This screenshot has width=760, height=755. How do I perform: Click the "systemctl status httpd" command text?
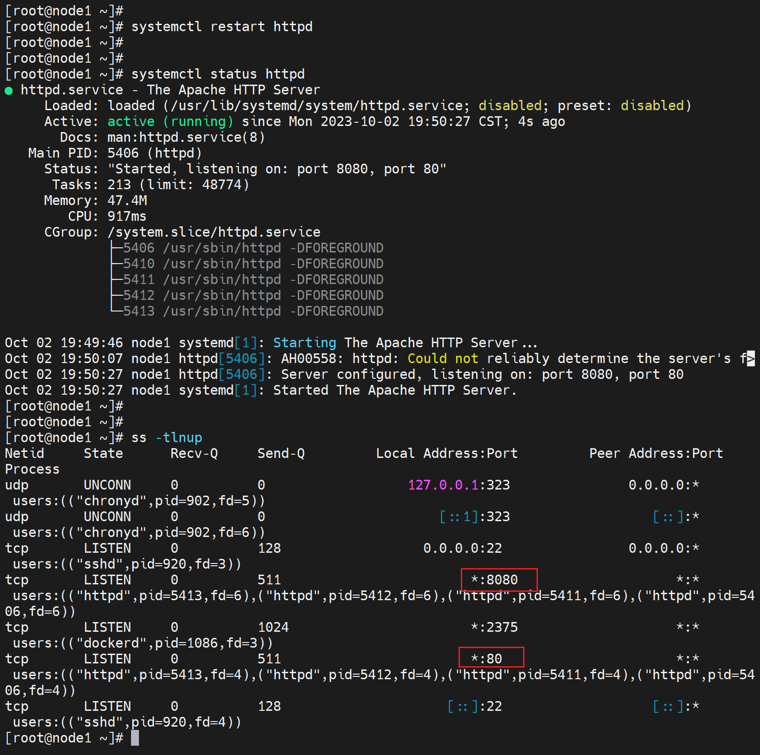click(218, 74)
